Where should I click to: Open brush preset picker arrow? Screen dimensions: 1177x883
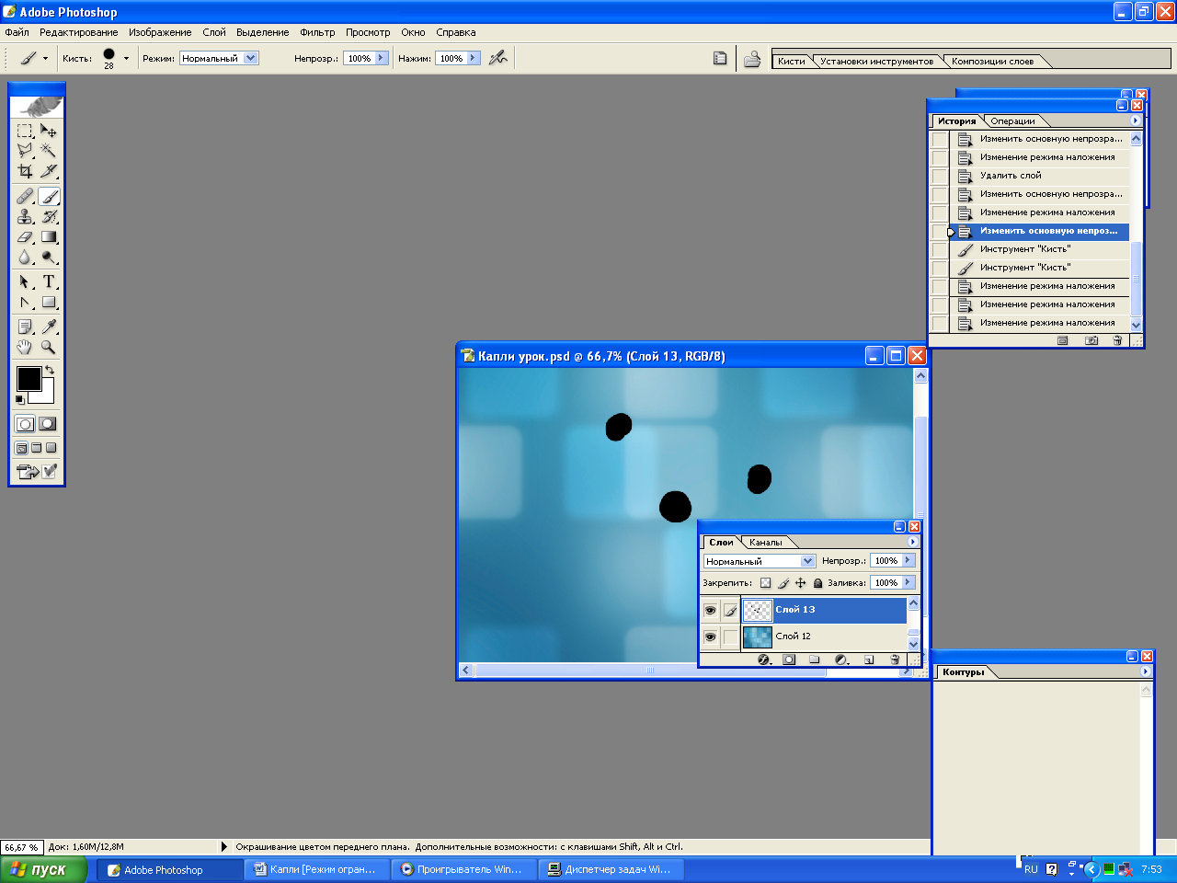(126, 58)
